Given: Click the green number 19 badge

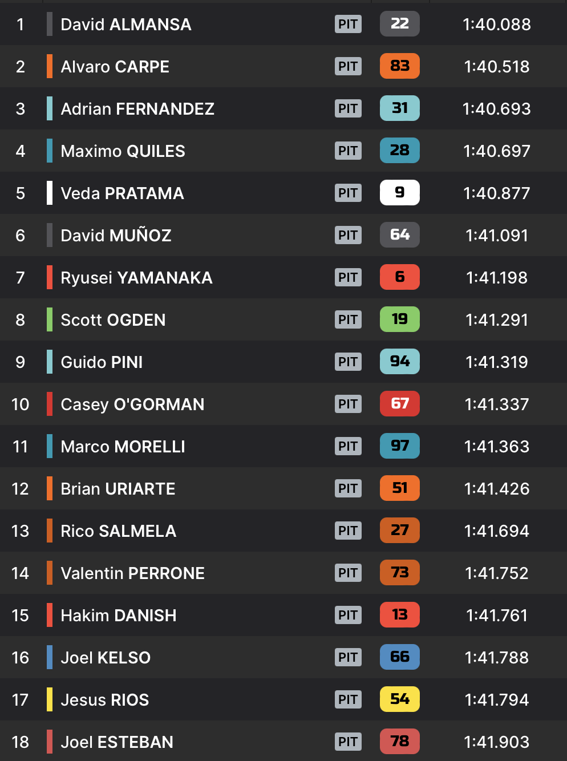Looking at the screenshot, I should tap(399, 319).
